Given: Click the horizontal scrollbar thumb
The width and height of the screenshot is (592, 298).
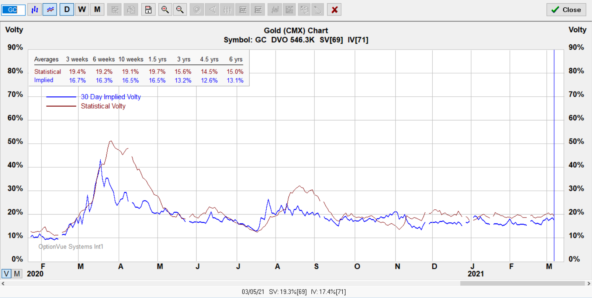Looking at the screenshot, I should [x=522, y=284].
